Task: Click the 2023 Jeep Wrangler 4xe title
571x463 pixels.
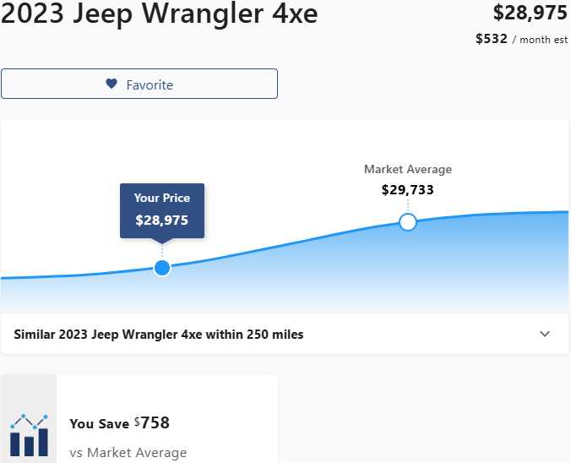Action: click(x=160, y=14)
